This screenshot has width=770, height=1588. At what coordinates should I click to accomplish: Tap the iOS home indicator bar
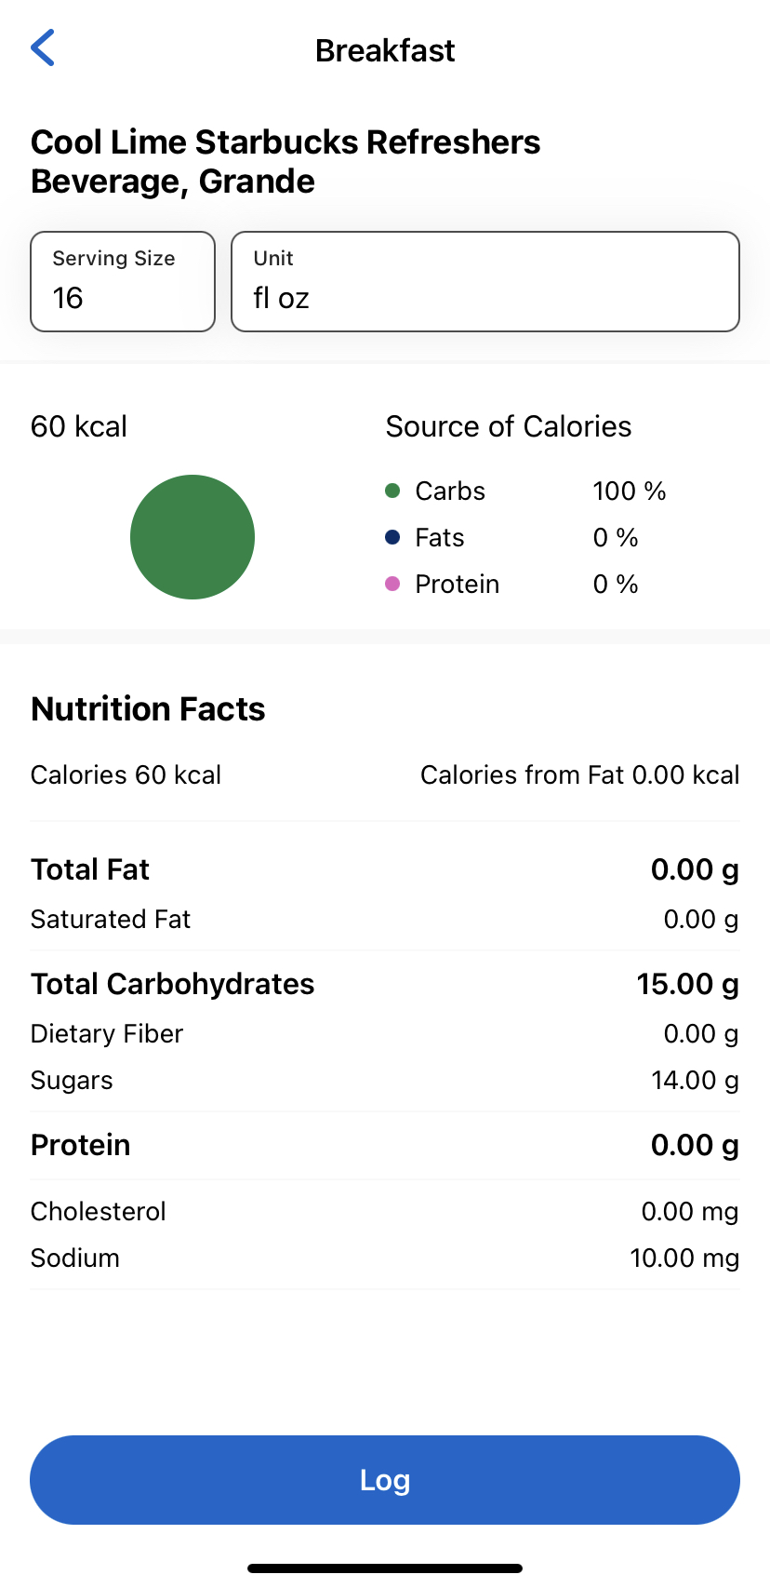point(385,1568)
